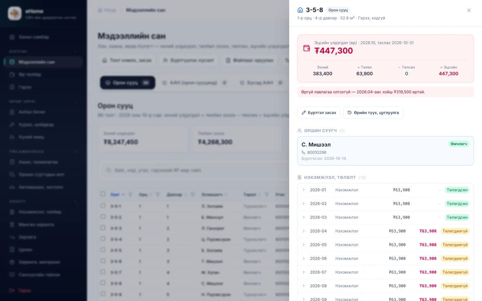Click the invoice icon beside НЭХЭМЖЛЭЛ, ТӨЛӨЛТ

(x=299, y=177)
